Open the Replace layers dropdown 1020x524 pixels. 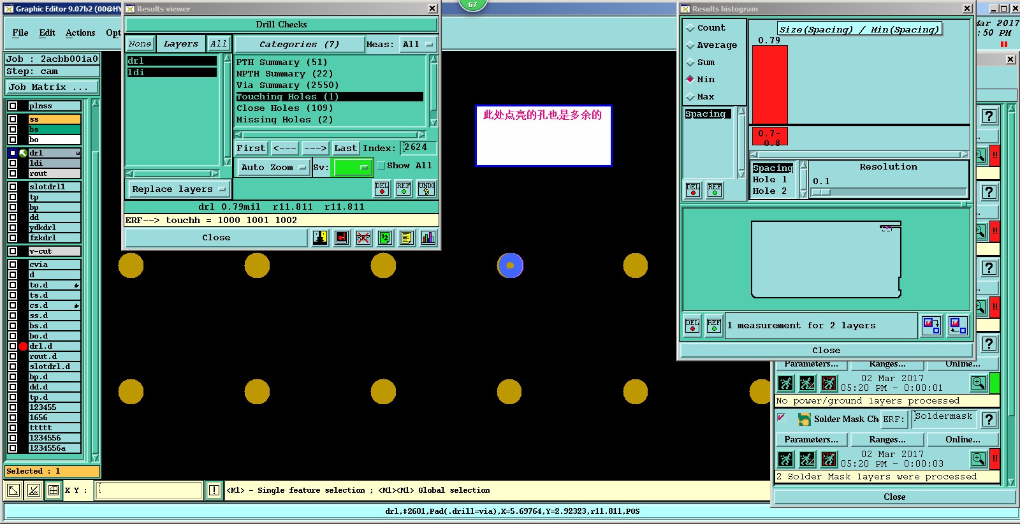(178, 189)
